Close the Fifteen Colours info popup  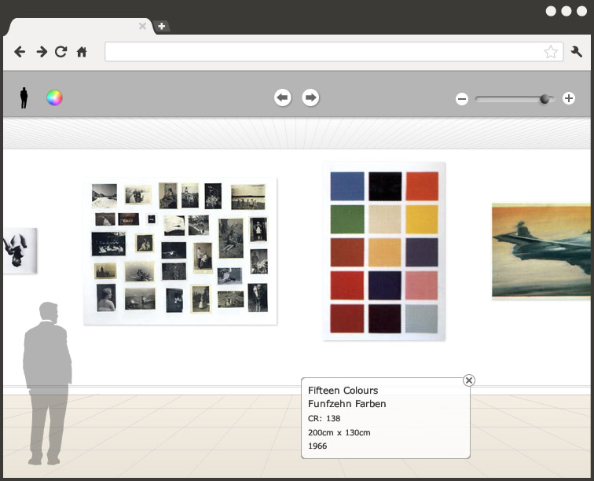pos(469,380)
